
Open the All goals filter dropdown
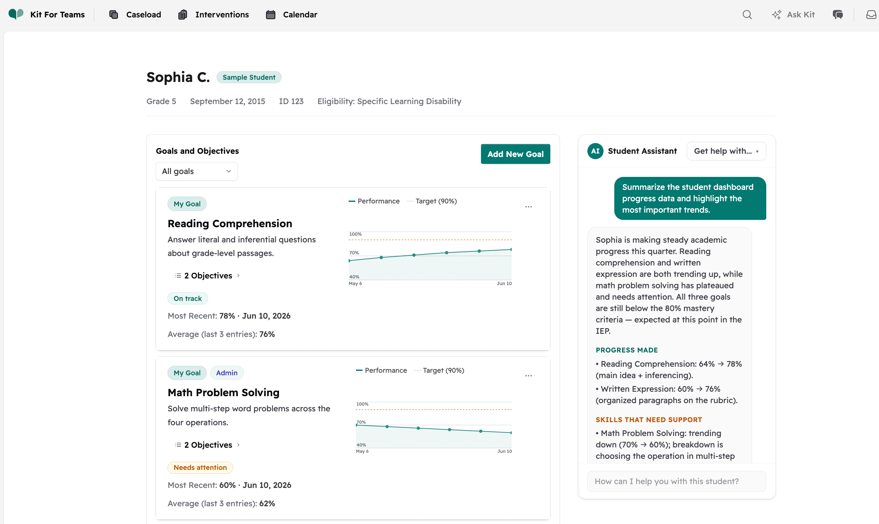197,171
